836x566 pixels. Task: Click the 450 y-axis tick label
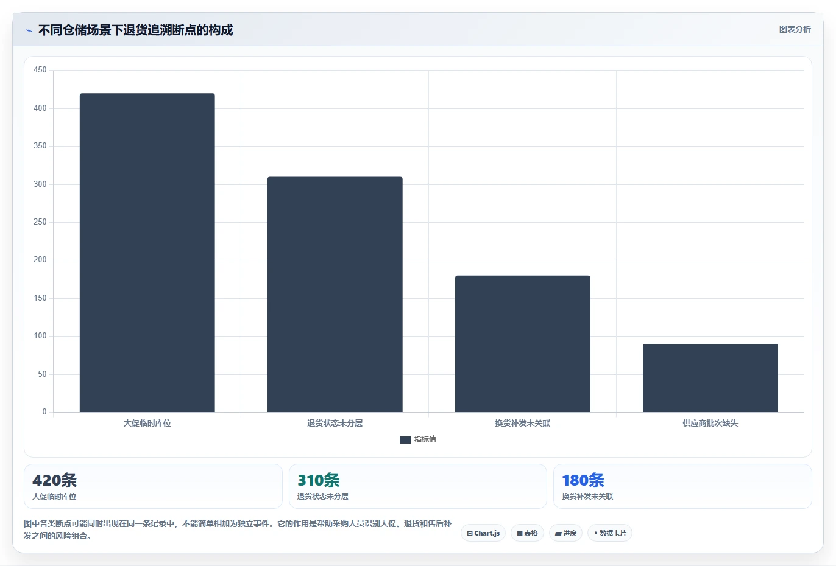point(40,70)
